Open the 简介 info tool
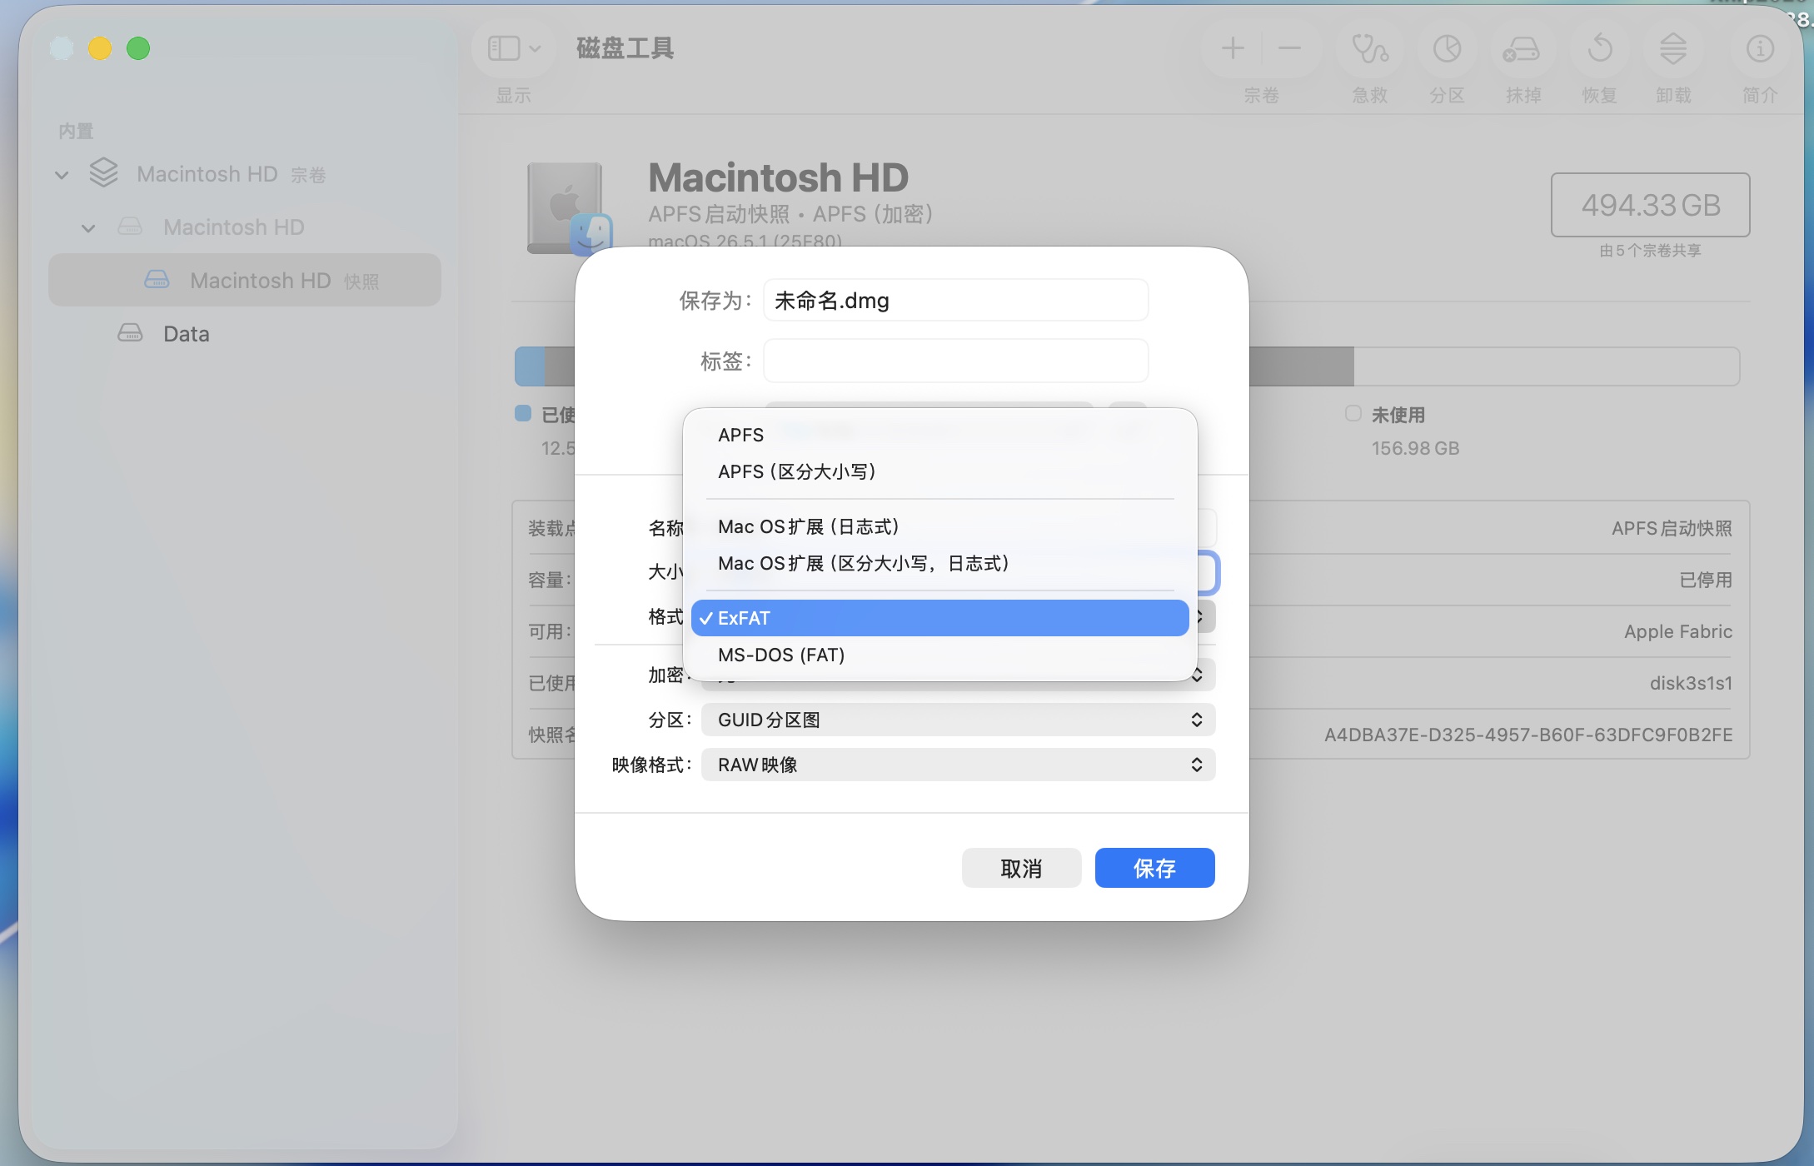This screenshot has height=1166, width=1814. tap(1759, 48)
